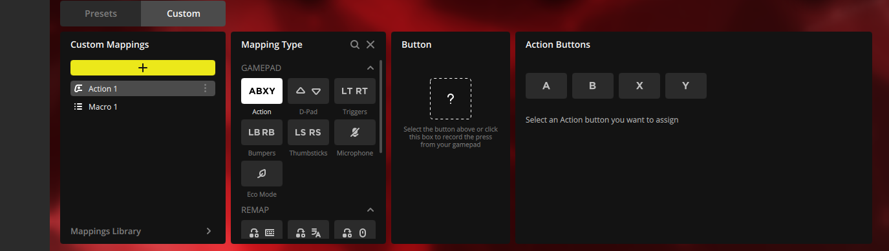The width and height of the screenshot is (889, 251).
Task: Click the Action 1 gamepad icon
Action: coord(78,88)
